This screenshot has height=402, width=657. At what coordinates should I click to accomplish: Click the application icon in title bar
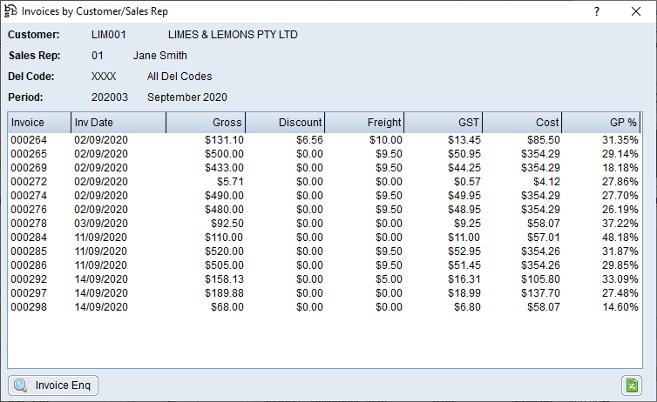[10, 11]
